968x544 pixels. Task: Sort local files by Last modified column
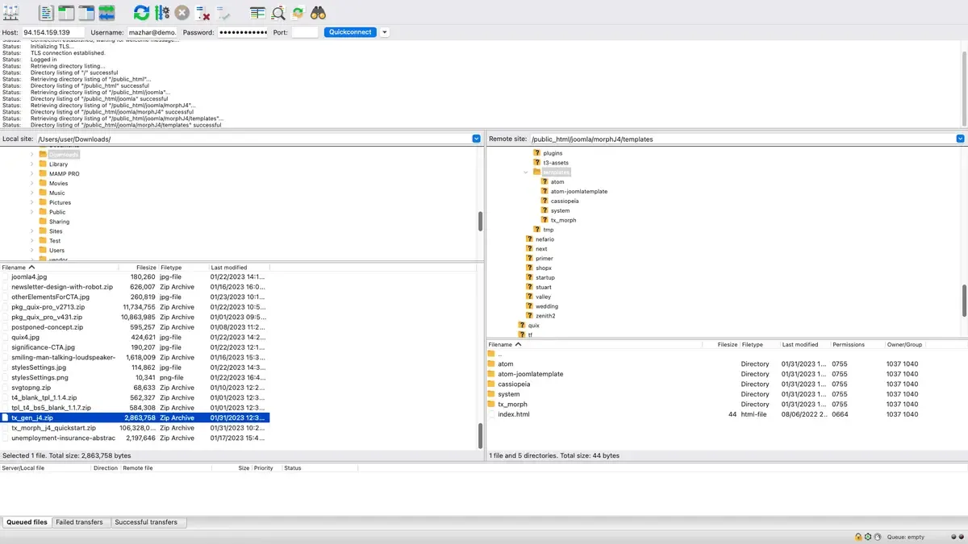(239, 267)
